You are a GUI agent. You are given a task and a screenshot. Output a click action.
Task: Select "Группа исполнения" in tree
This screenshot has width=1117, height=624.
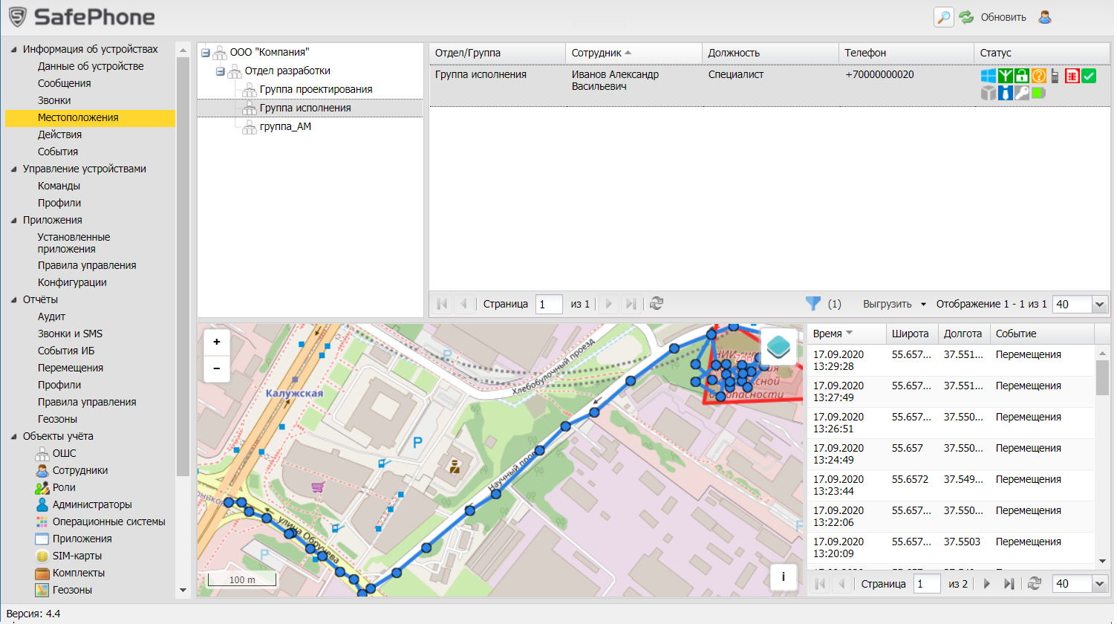(305, 108)
